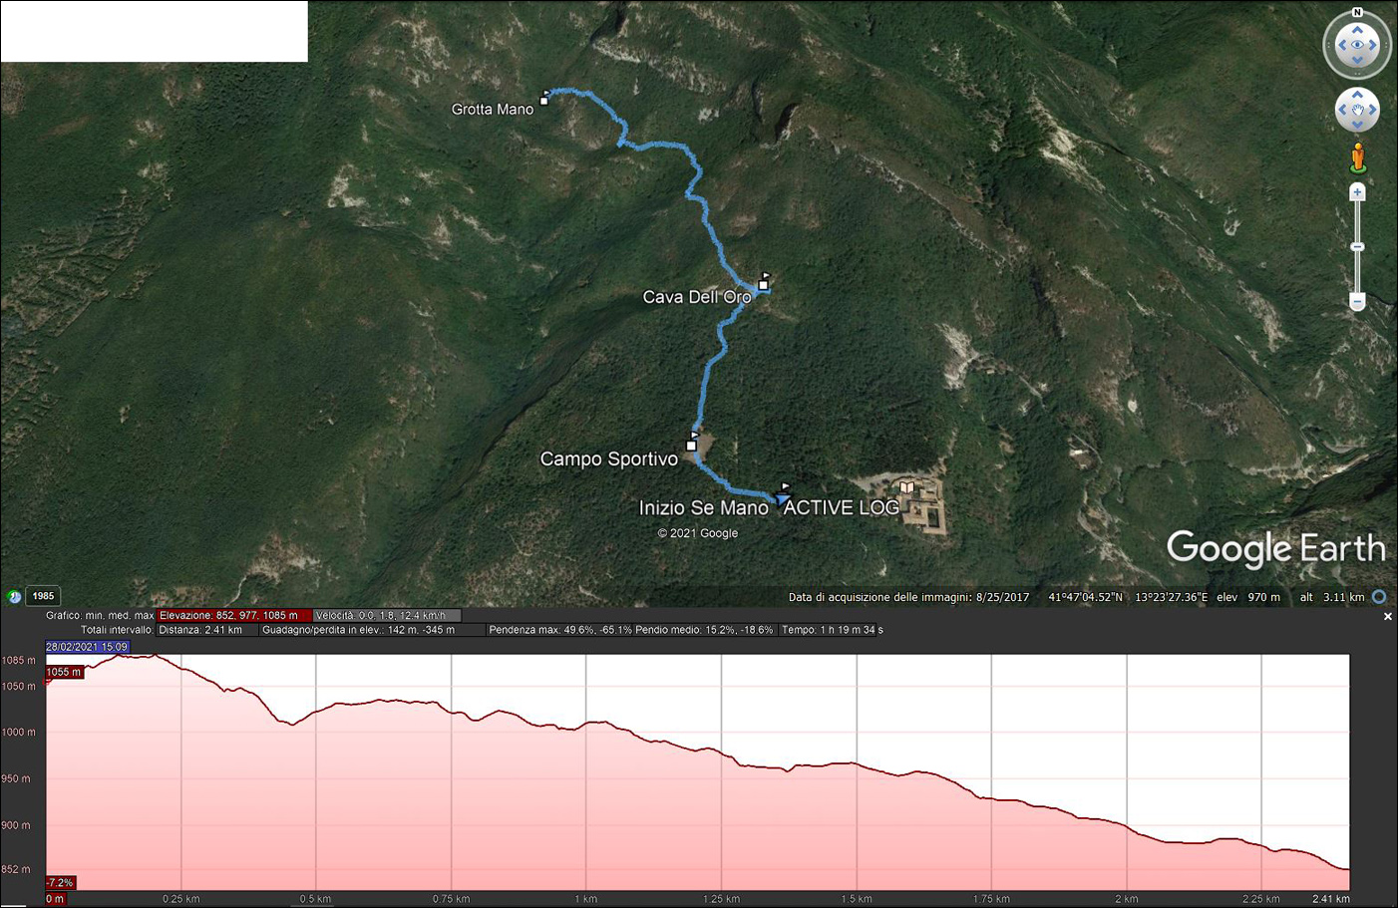This screenshot has width=1398, height=908.
Task: Click the look-right arrow on compass
Action: point(1372,45)
